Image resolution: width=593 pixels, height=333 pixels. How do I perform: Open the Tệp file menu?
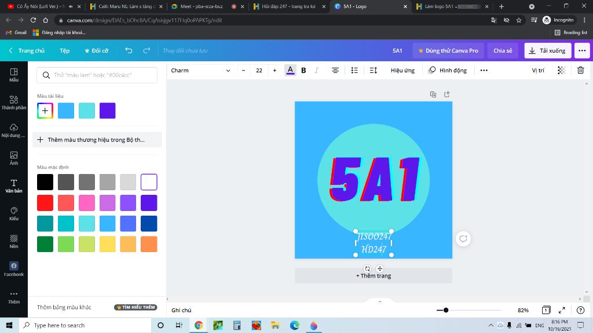point(65,51)
